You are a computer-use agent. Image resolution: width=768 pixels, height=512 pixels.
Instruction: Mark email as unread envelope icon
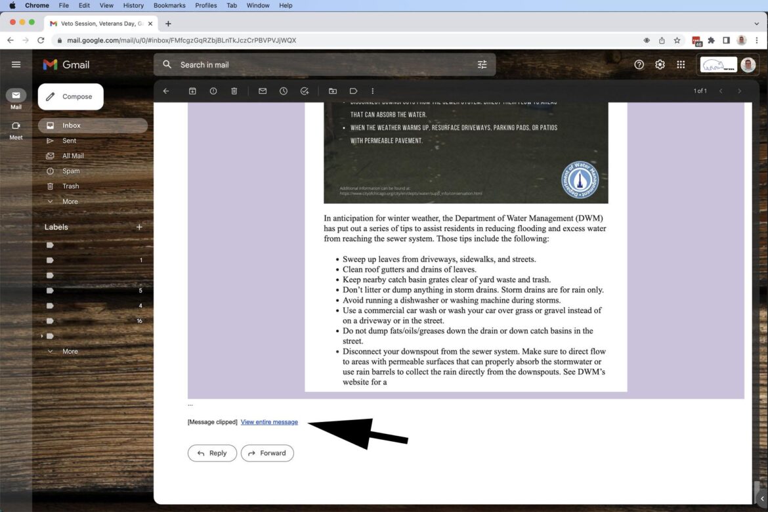click(263, 91)
